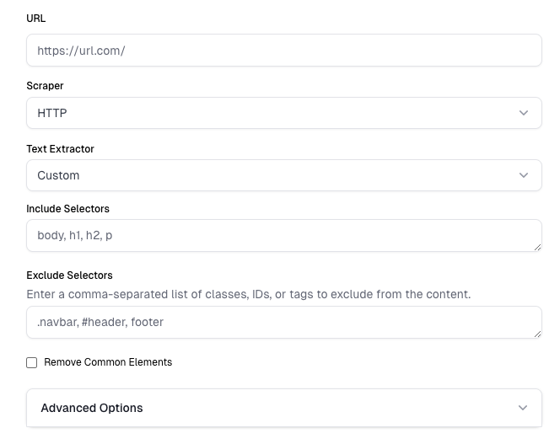549x444 pixels.
Task: Focus the Exclude Selectors text area
Action: (283, 322)
